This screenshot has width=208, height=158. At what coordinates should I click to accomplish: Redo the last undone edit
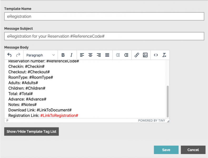point(18,55)
